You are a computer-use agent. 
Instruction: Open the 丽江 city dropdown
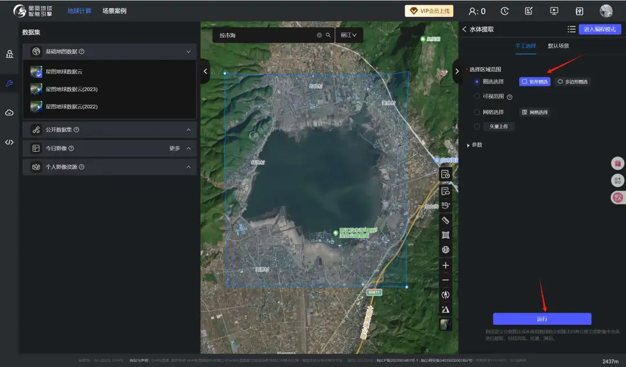(x=349, y=35)
